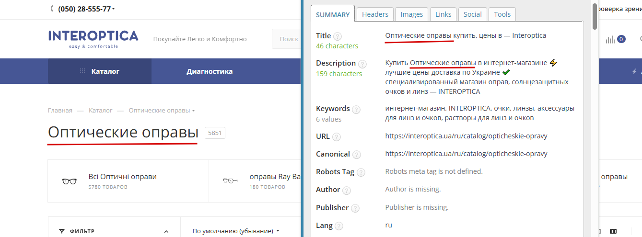Click the Robots Tag help icon
This screenshot has height=237, width=642.
[361, 172]
